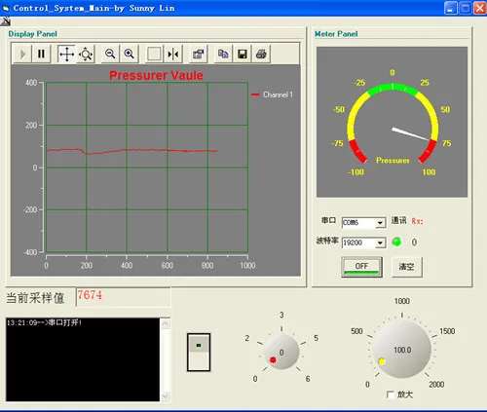Screen dimensions: 487x412
Task: Print the pressure chart
Action: tap(261, 54)
